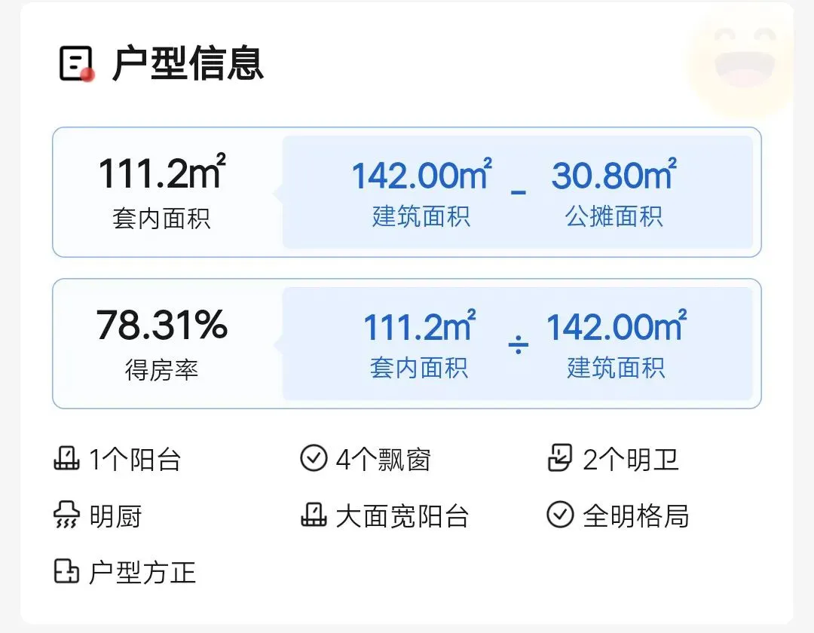Click the smiling face emoji graphic
Screen dimensions: 814x633
pos(743,60)
